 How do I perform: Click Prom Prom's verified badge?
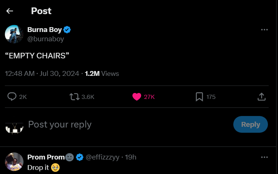click(79, 157)
